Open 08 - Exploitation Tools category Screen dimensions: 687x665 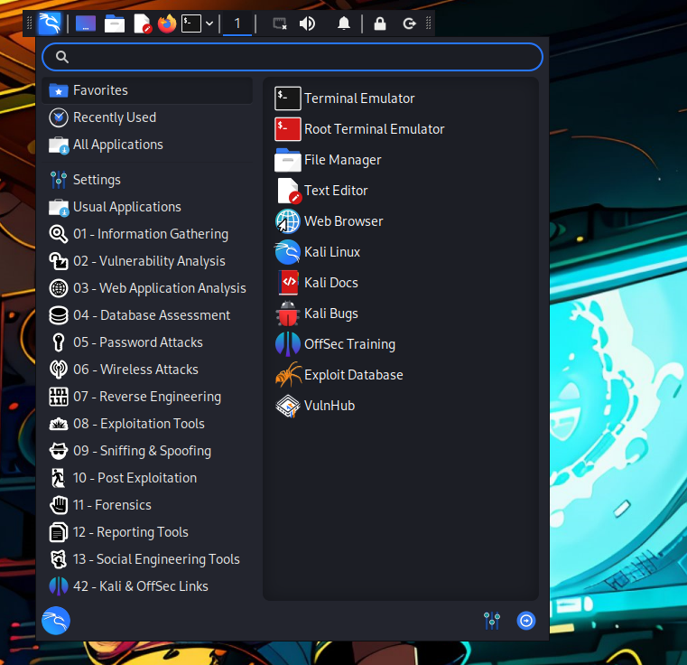tap(147, 424)
